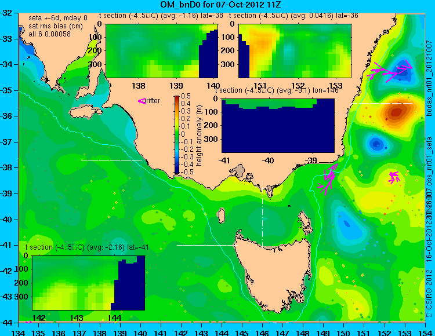Click the '153' longitude label under the lat=-36 inset
The height and width of the screenshot is (336, 435).
coord(336,85)
